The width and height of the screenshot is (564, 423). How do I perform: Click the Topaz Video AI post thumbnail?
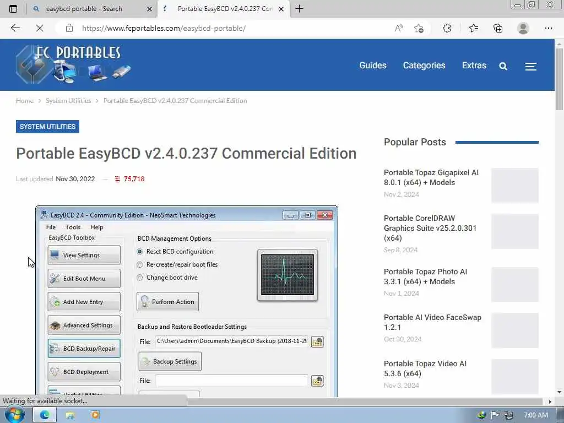click(x=515, y=376)
